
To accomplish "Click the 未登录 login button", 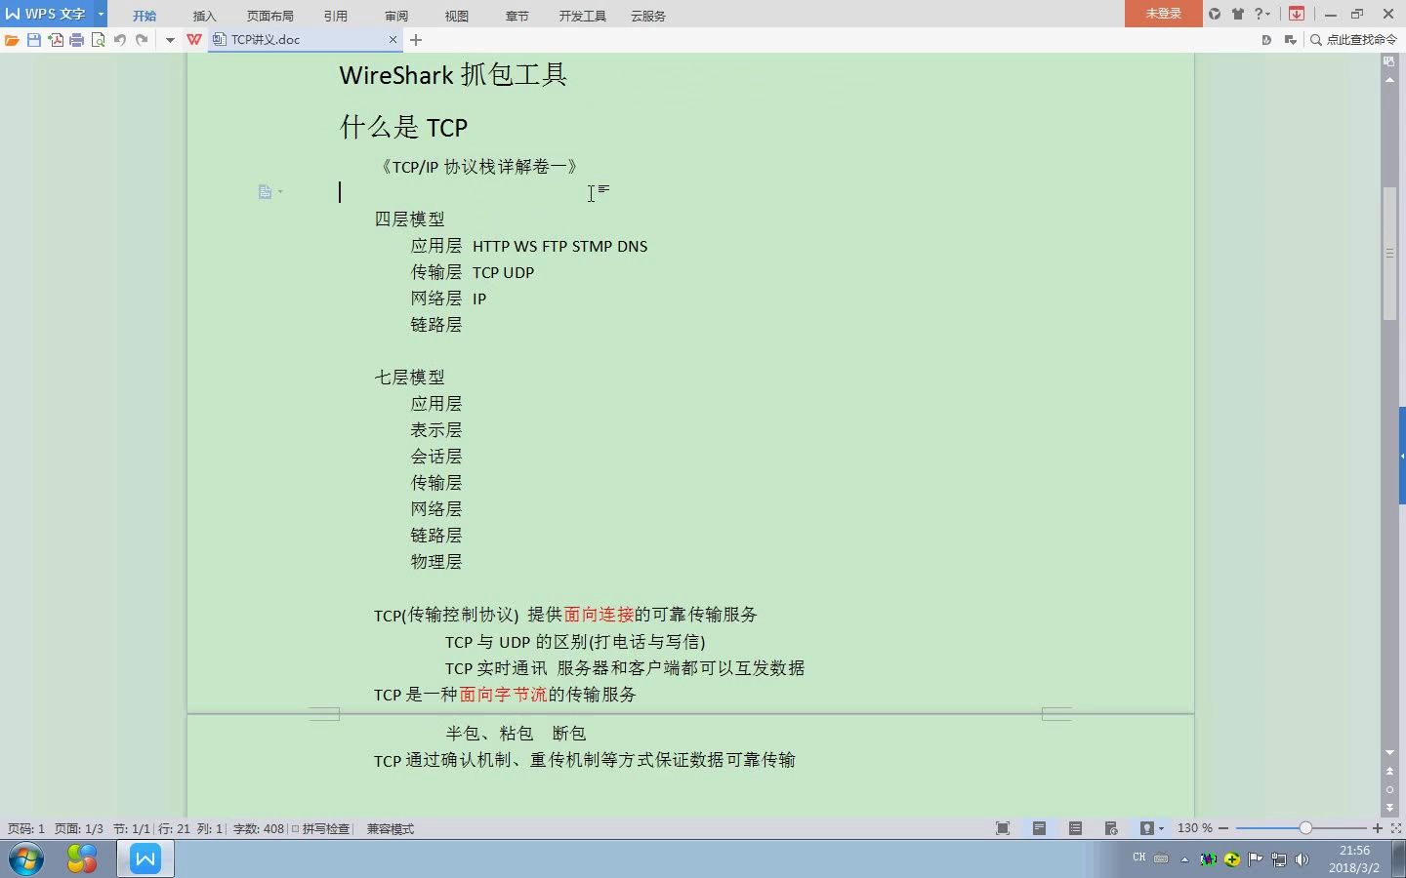I will (x=1163, y=14).
